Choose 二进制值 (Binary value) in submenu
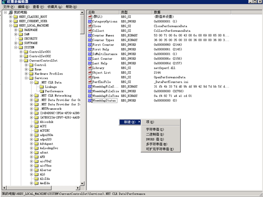The height and width of the screenshot is (197, 263). pyautogui.click(x=161, y=134)
